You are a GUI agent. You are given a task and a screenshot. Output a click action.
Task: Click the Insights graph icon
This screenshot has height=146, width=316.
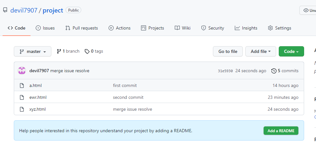click(237, 28)
